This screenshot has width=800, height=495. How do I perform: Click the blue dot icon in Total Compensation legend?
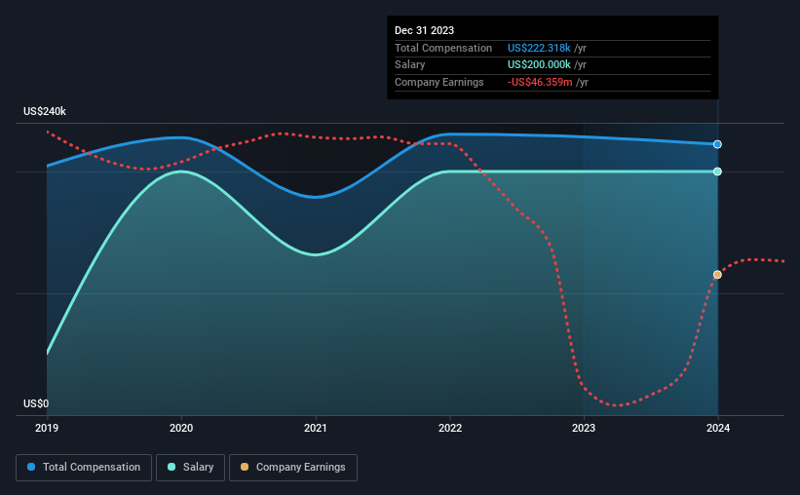tap(31, 467)
